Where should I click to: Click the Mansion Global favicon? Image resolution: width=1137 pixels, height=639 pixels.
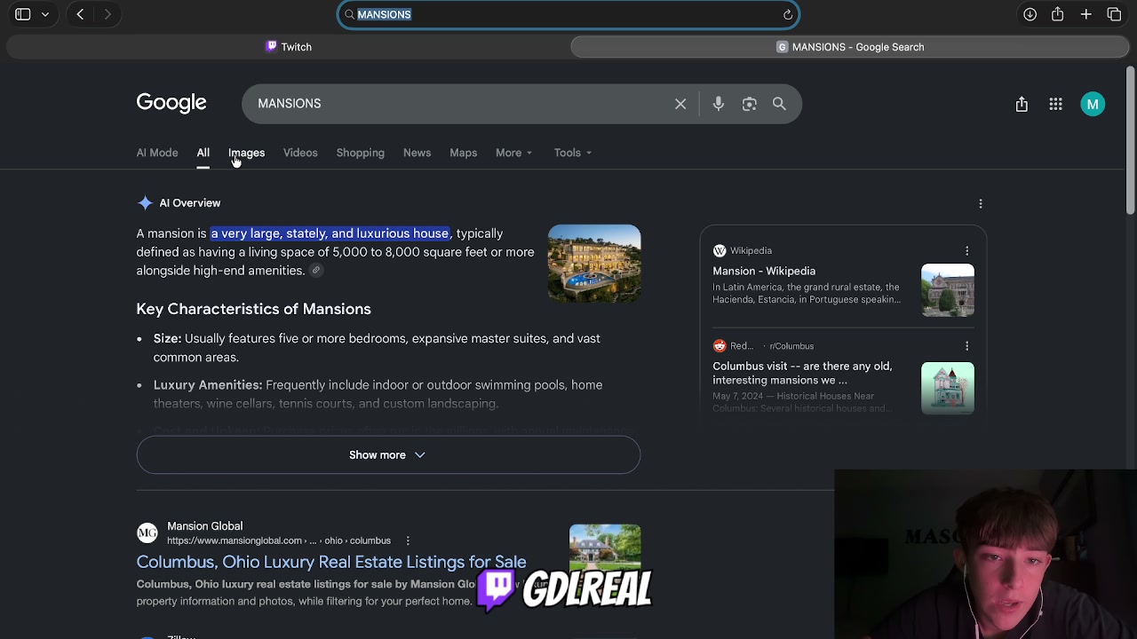(x=147, y=532)
